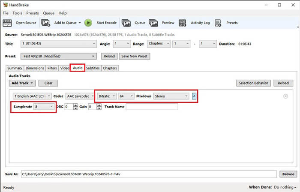This screenshot has height=192, width=300.
Task: Collapse audio track advanced options arrow
Action: point(194,96)
